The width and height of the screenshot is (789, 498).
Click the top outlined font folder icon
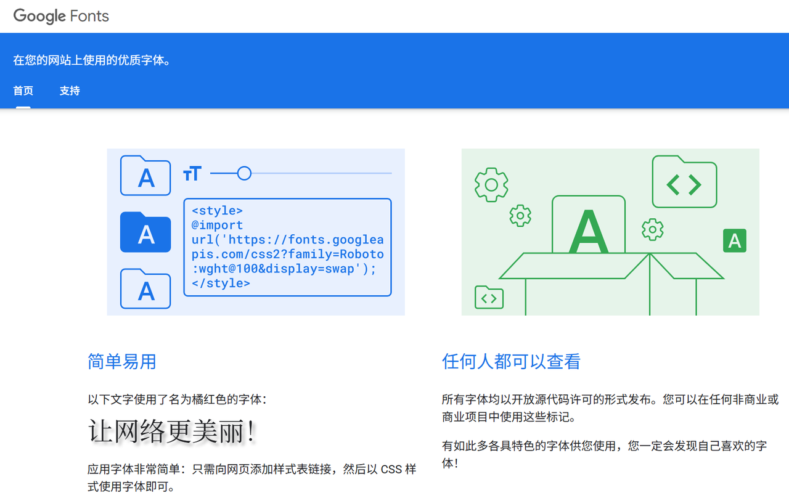click(x=145, y=176)
